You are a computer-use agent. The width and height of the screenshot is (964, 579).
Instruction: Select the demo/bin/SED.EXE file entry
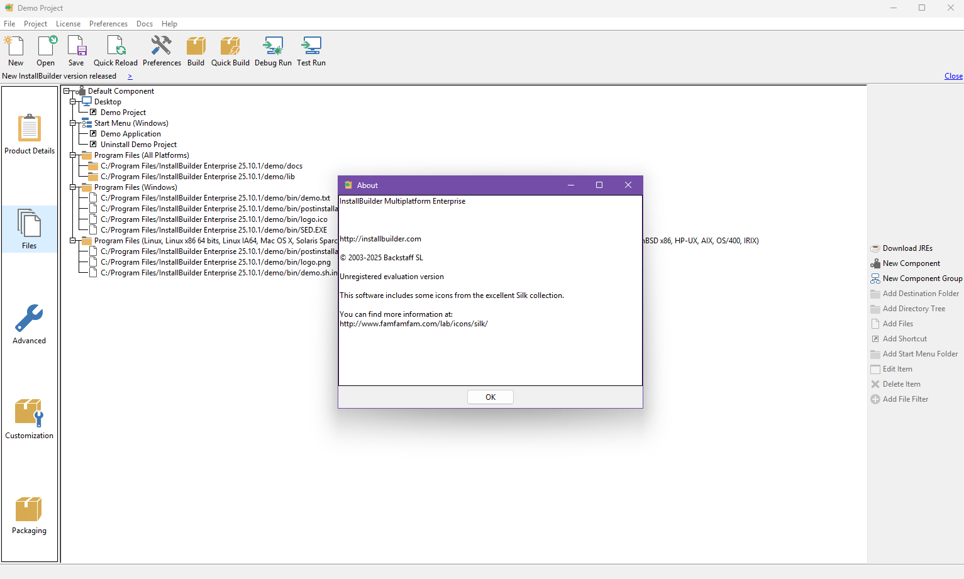coord(214,230)
